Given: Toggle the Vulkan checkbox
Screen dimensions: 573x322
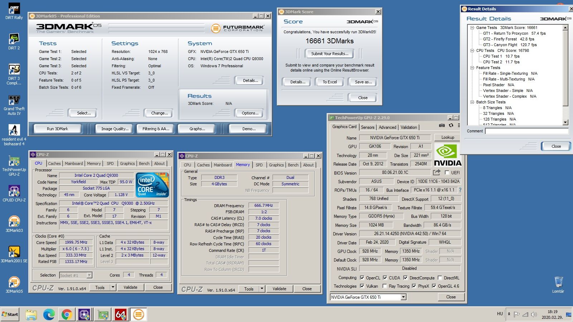Looking at the screenshot, I should (x=362, y=286).
